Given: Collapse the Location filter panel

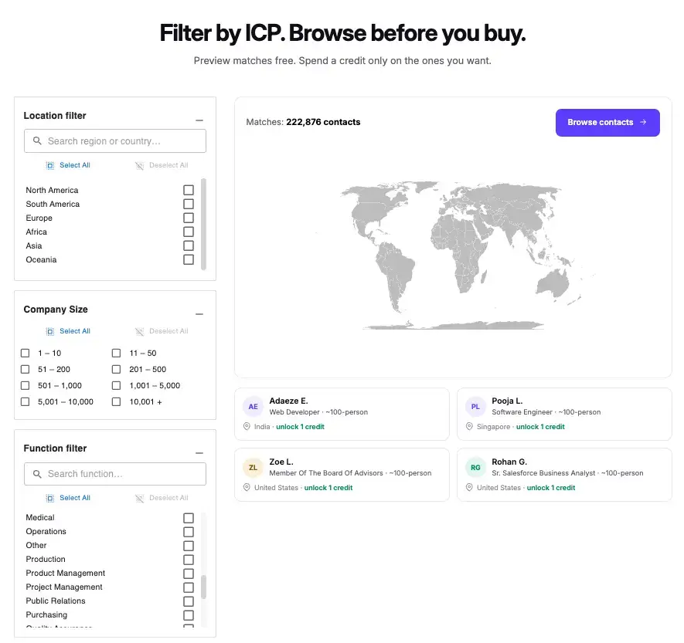Looking at the screenshot, I should [199, 120].
